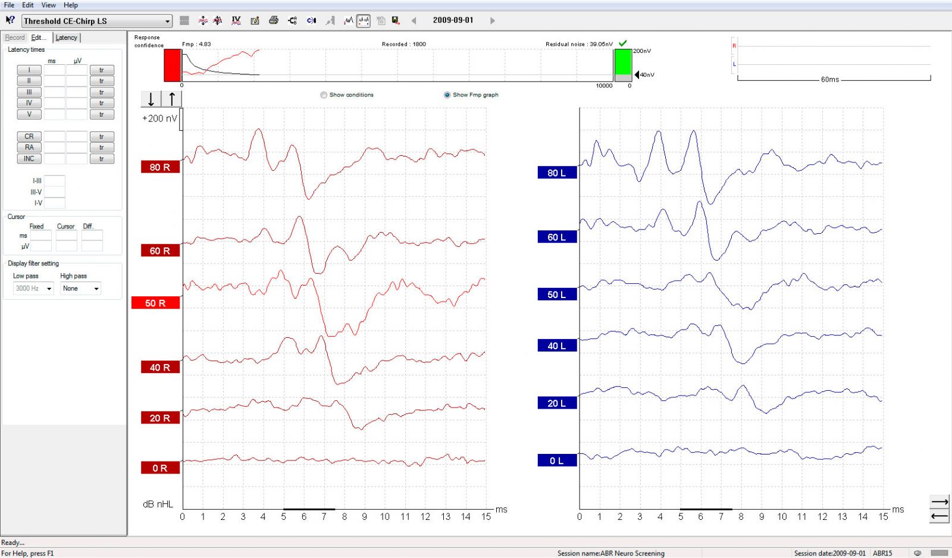This screenshot has width=952, height=558.
Task: Click the green residual noise indicator bar
Action: [622, 62]
